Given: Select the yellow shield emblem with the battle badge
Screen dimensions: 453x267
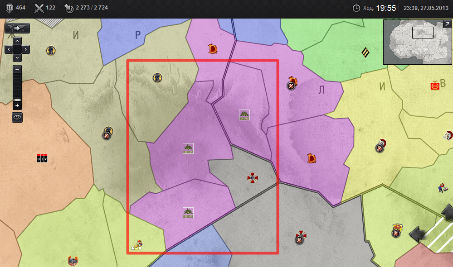Looking at the screenshot, I should 397,230.
